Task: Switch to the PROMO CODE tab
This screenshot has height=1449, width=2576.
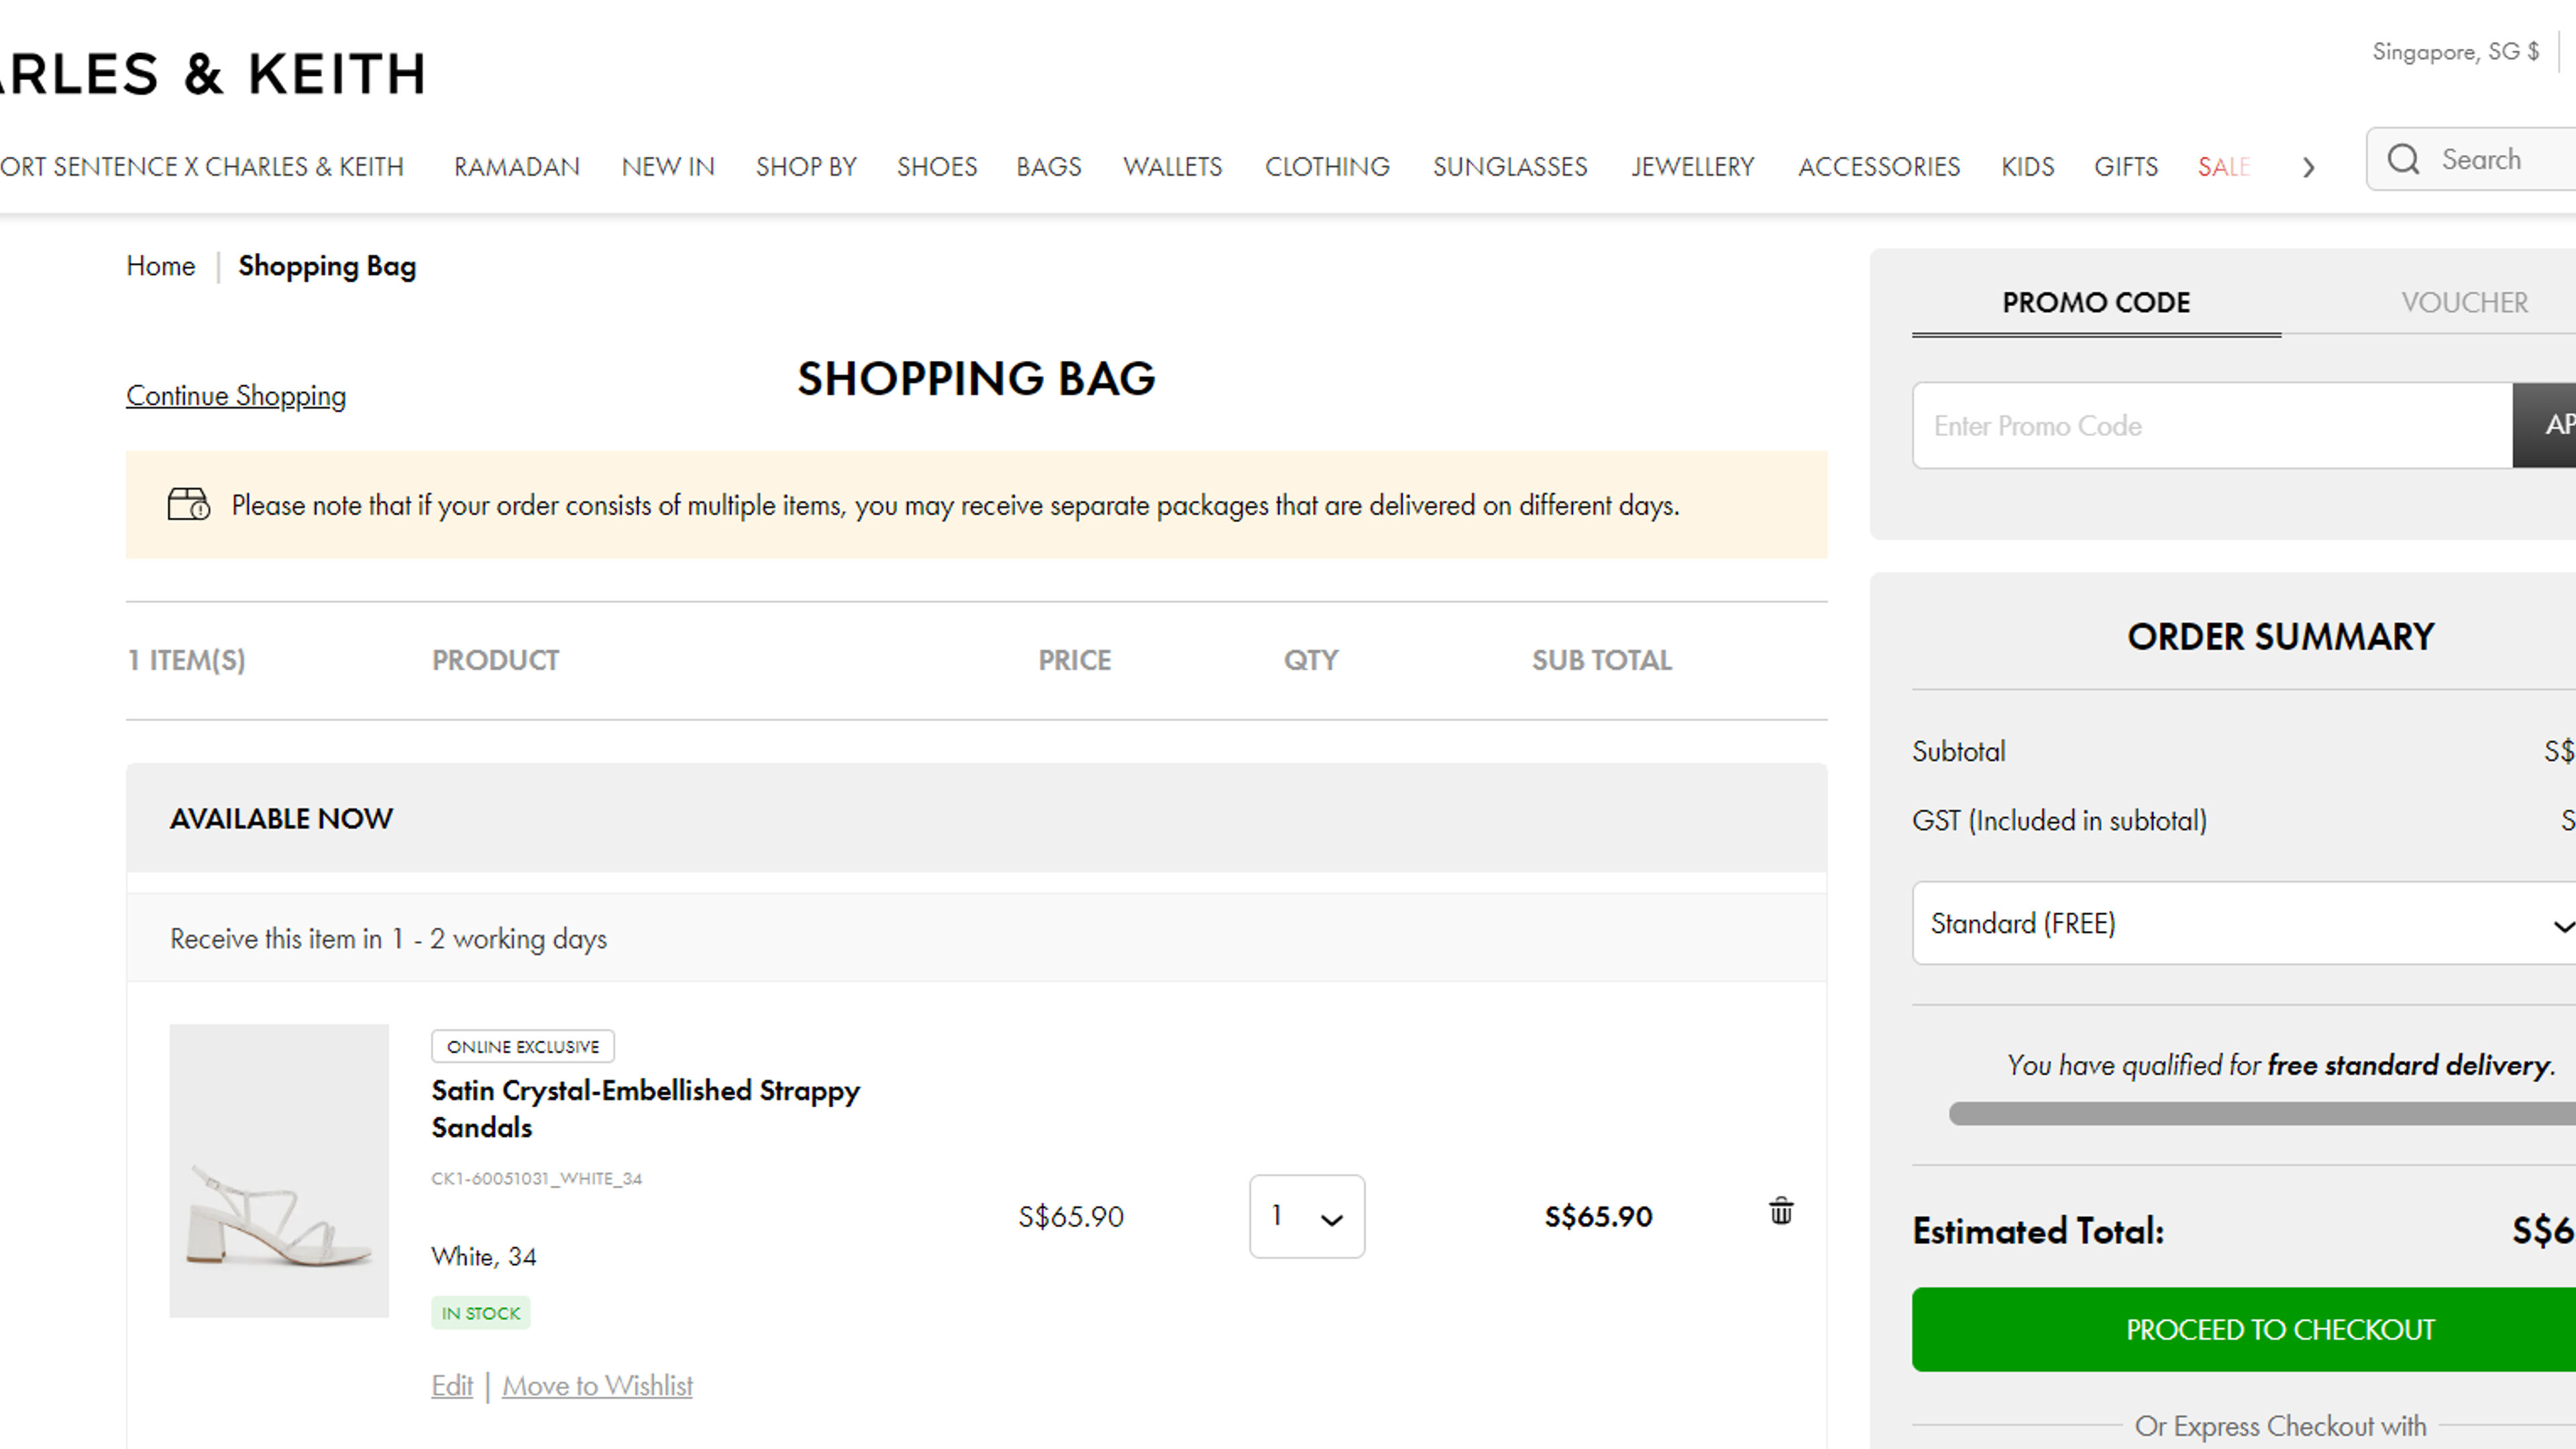Action: pyautogui.click(x=2096, y=303)
